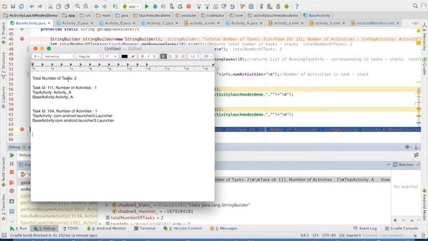Click the Search Everywhere magnifier

coord(415,6)
